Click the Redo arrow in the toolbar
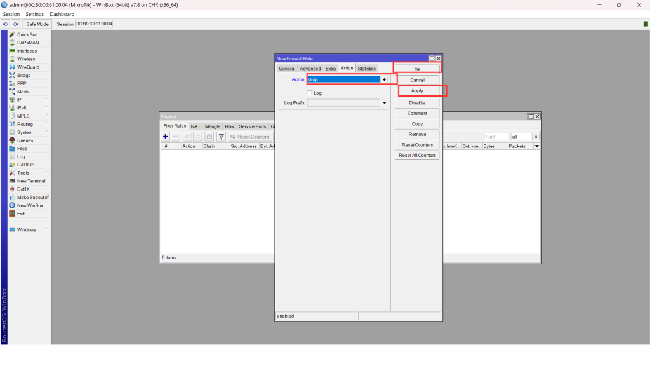Screen dimensions: 650x366 click(x=15, y=24)
